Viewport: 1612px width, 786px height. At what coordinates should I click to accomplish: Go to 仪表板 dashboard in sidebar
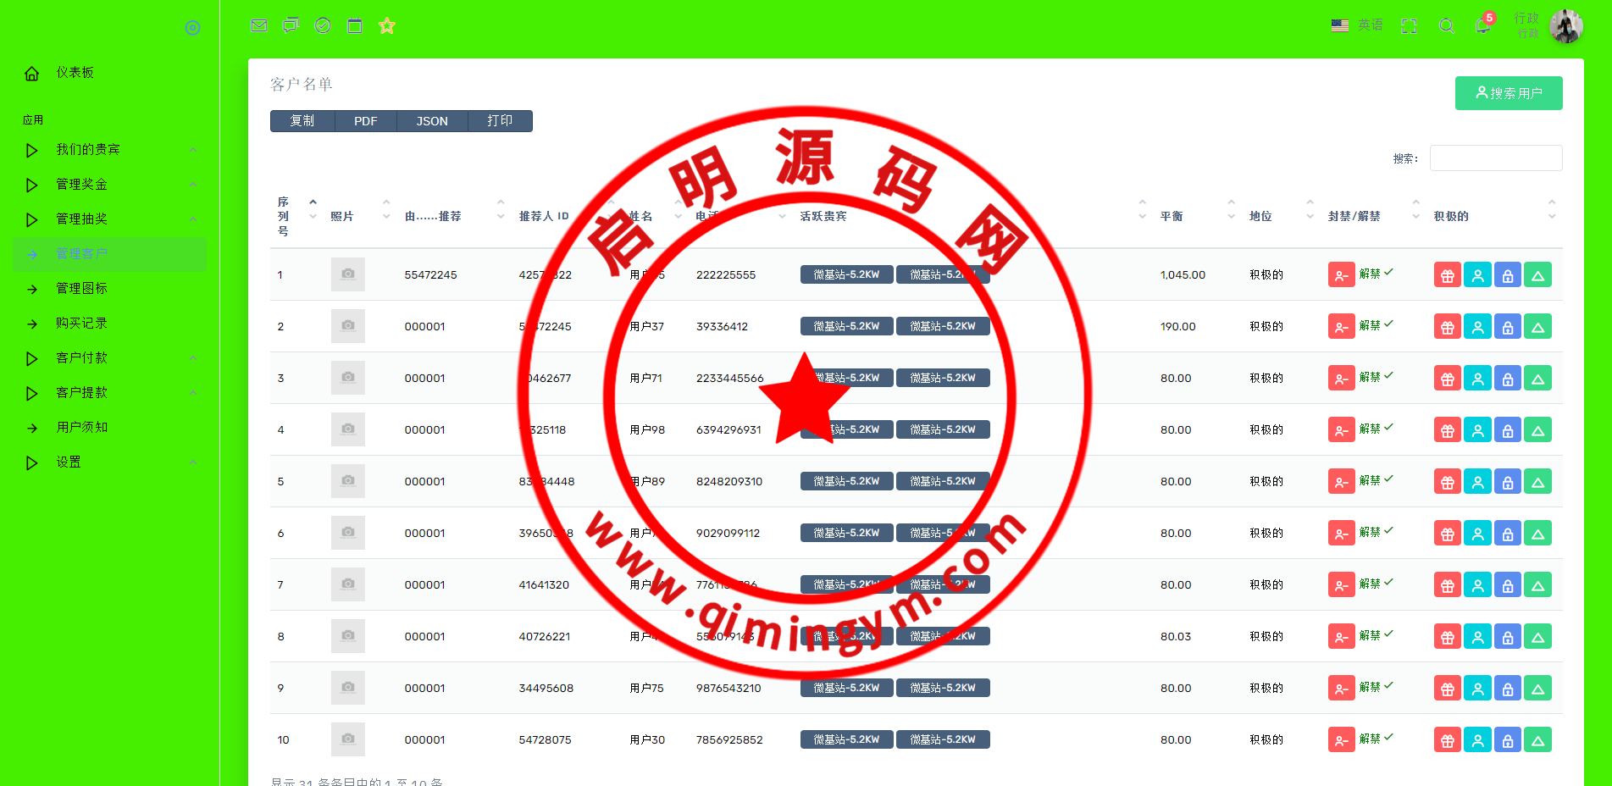[75, 73]
